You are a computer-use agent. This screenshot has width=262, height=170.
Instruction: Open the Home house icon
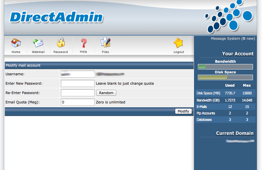pos(16,43)
